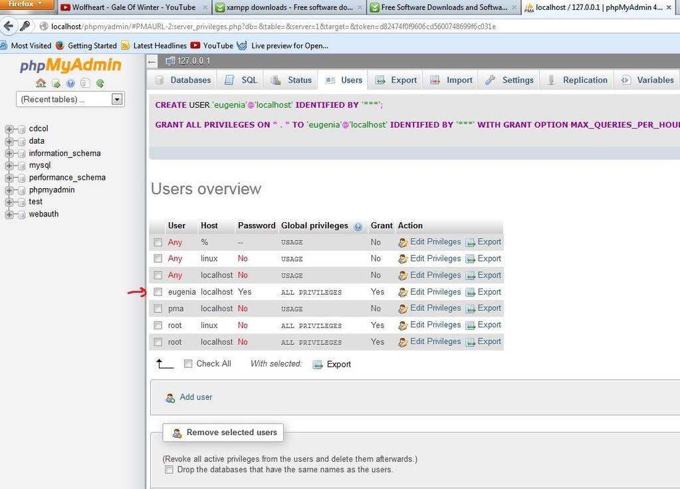Switch to the SQL tab

pos(241,81)
